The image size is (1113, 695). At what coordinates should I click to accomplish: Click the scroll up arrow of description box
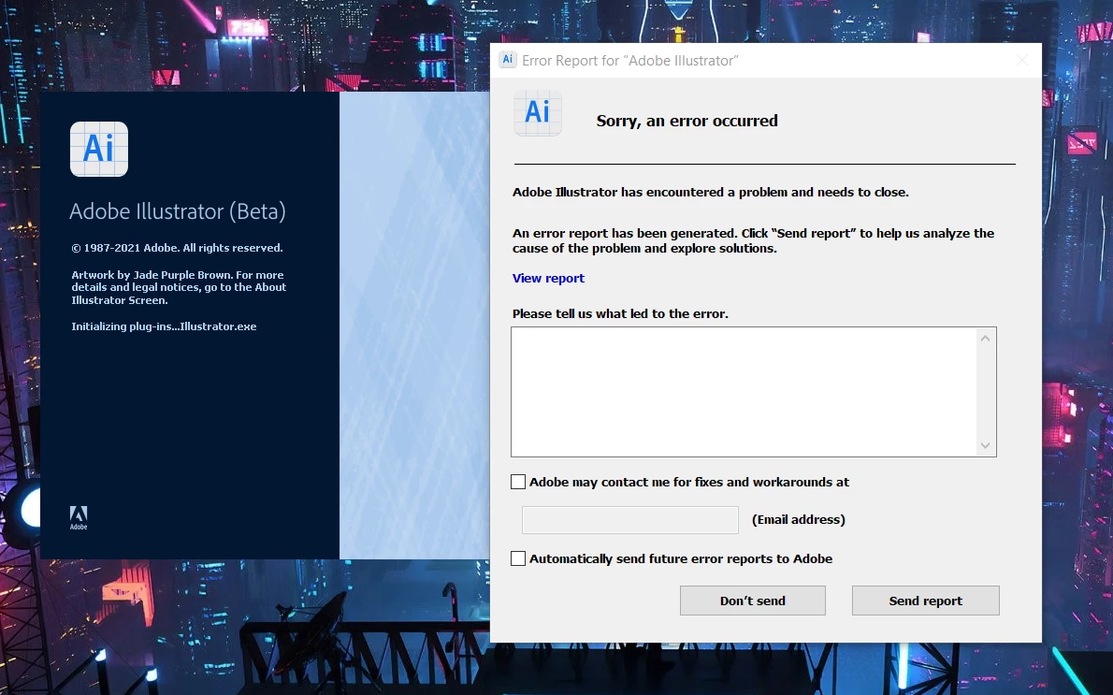[x=985, y=339]
